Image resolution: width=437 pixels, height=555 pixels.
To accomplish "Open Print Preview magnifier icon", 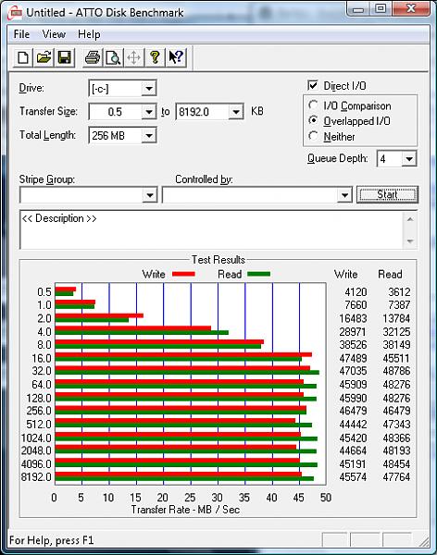I will coord(113,57).
